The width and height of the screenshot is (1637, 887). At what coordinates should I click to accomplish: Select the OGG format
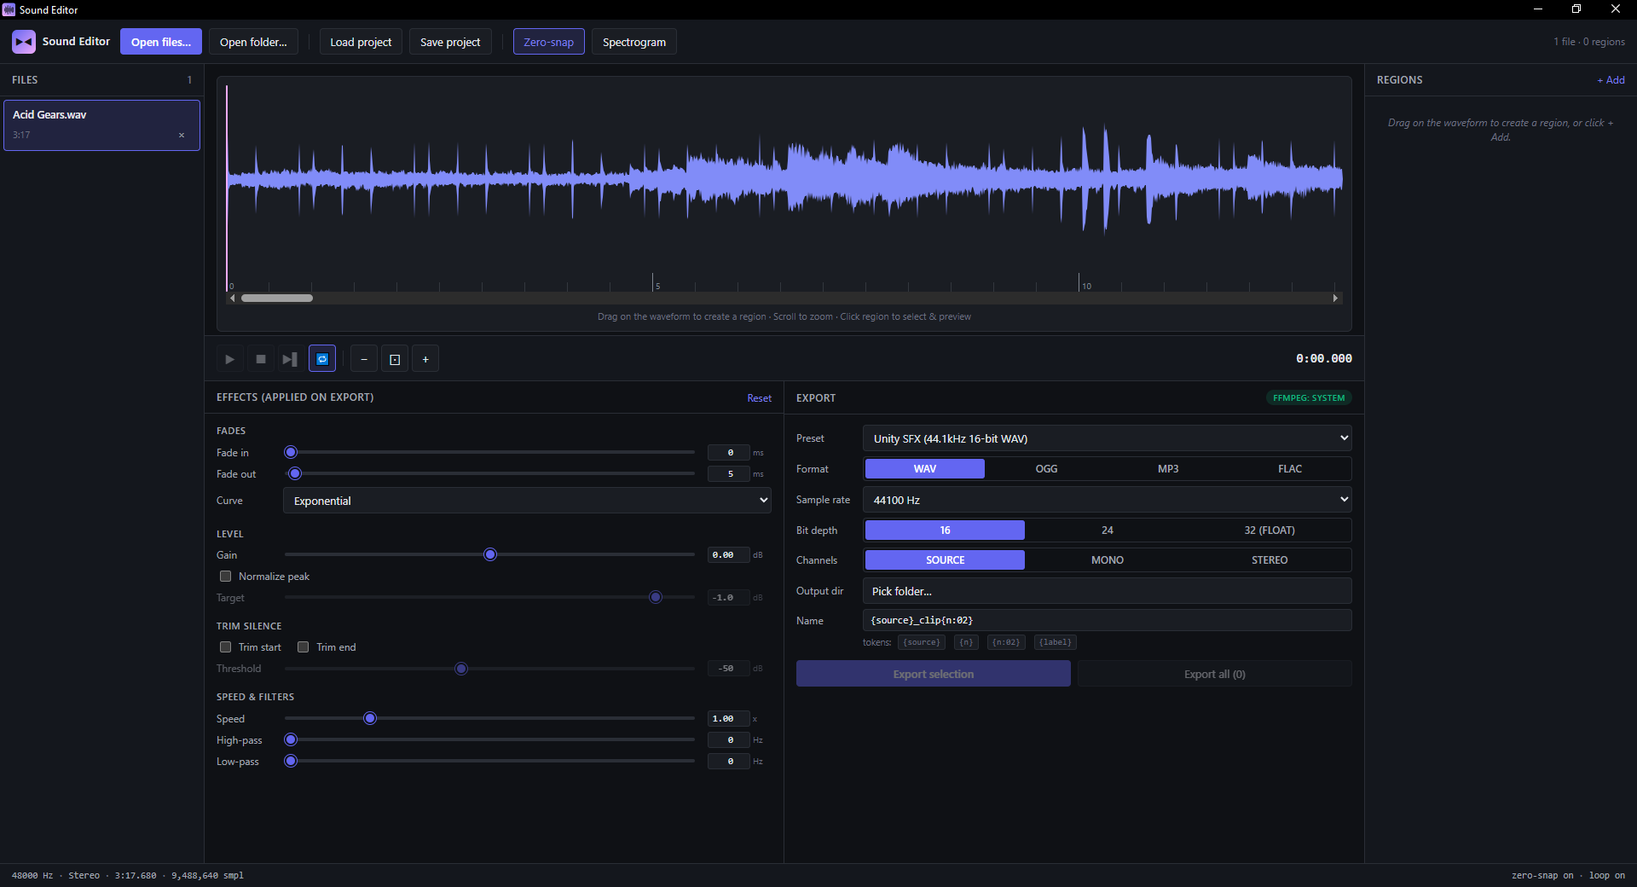tap(1046, 469)
